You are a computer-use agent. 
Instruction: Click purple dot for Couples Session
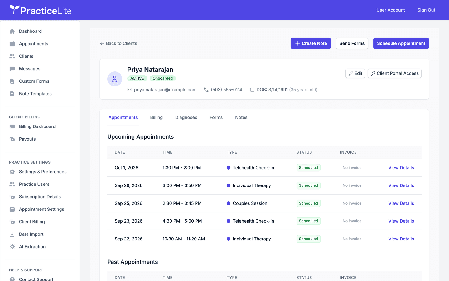pos(229,203)
